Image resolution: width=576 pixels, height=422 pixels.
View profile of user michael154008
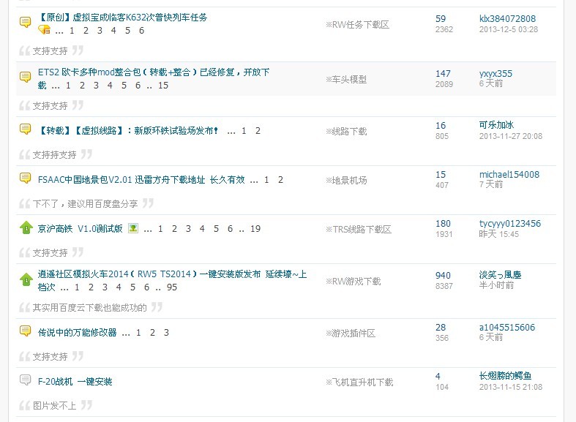pos(509,175)
